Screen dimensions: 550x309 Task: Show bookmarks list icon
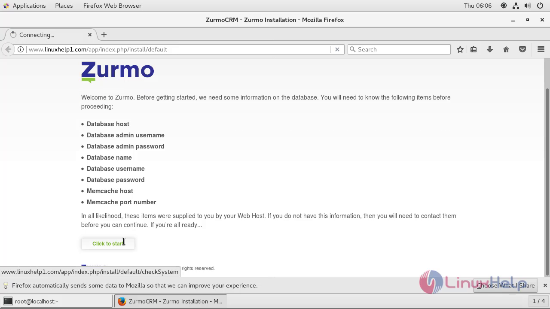(474, 49)
